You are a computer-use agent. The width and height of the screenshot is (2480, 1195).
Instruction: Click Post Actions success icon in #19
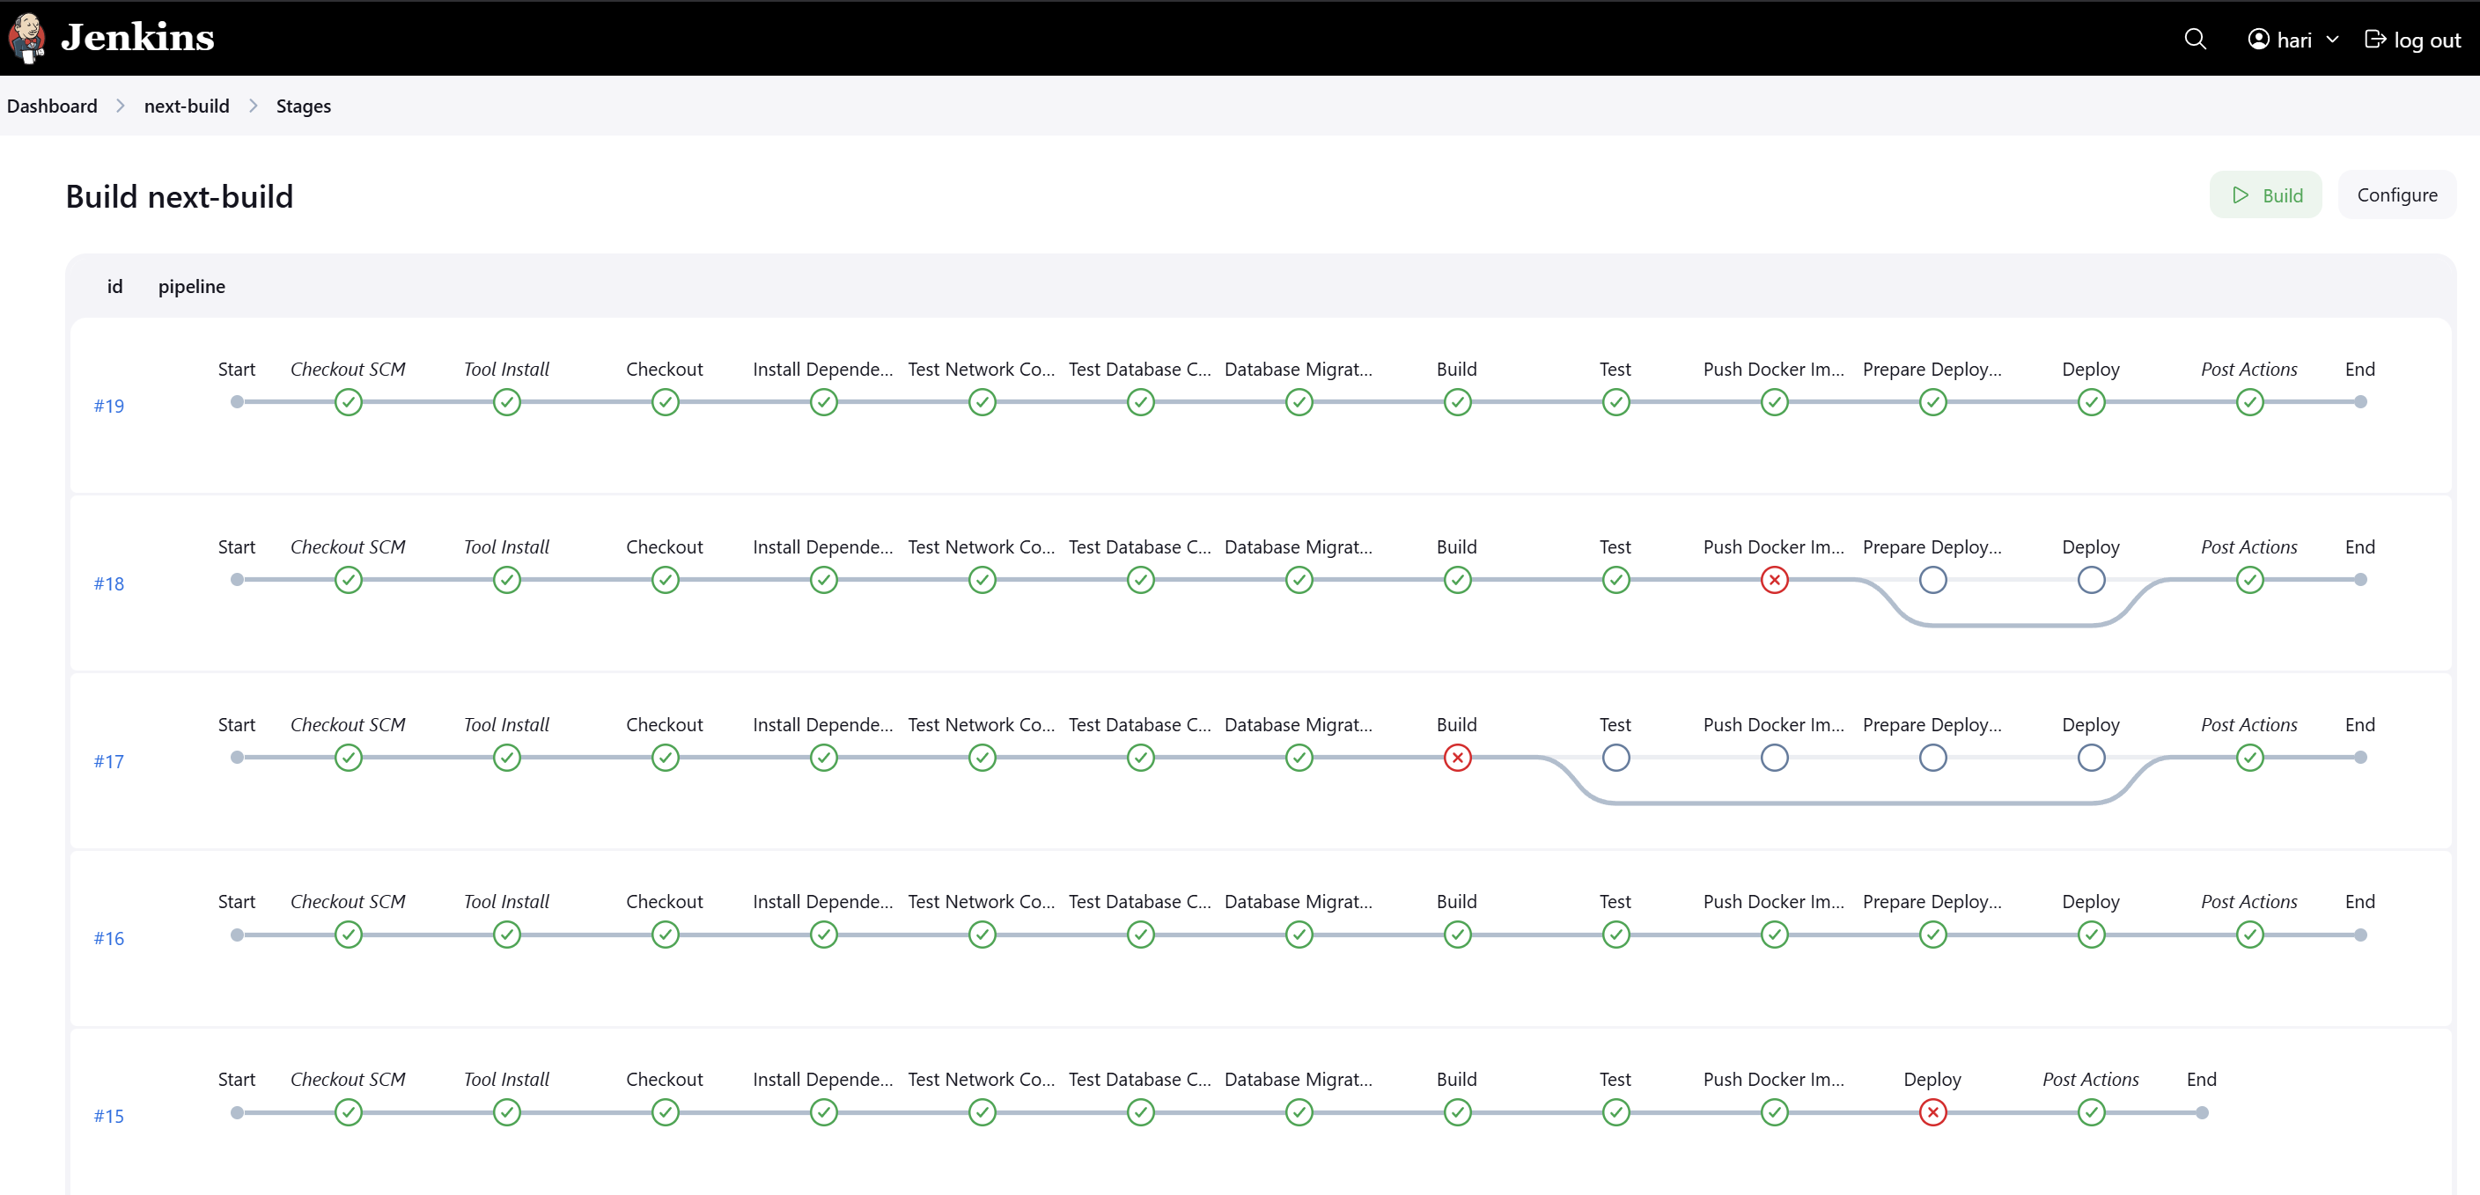click(x=2250, y=402)
